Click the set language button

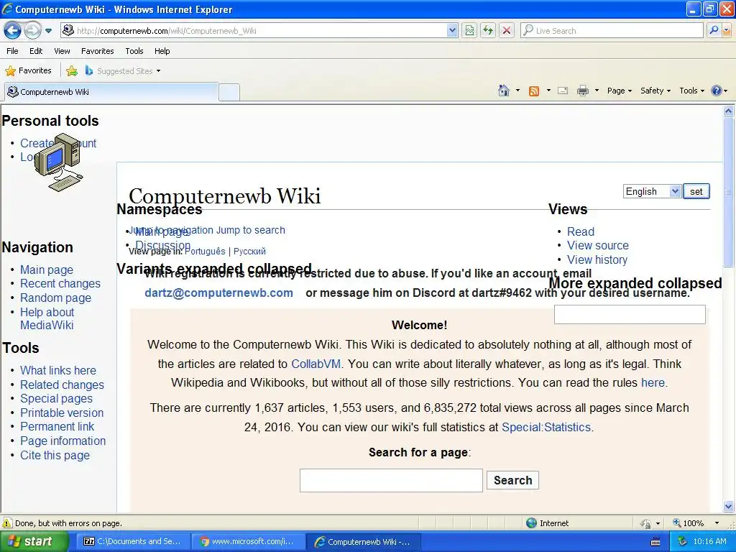click(696, 191)
